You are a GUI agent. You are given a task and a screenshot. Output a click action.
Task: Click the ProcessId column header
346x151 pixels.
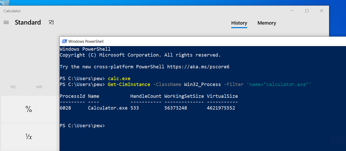pos(72,96)
